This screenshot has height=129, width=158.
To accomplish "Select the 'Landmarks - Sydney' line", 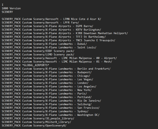I will [x=45, y=111].
